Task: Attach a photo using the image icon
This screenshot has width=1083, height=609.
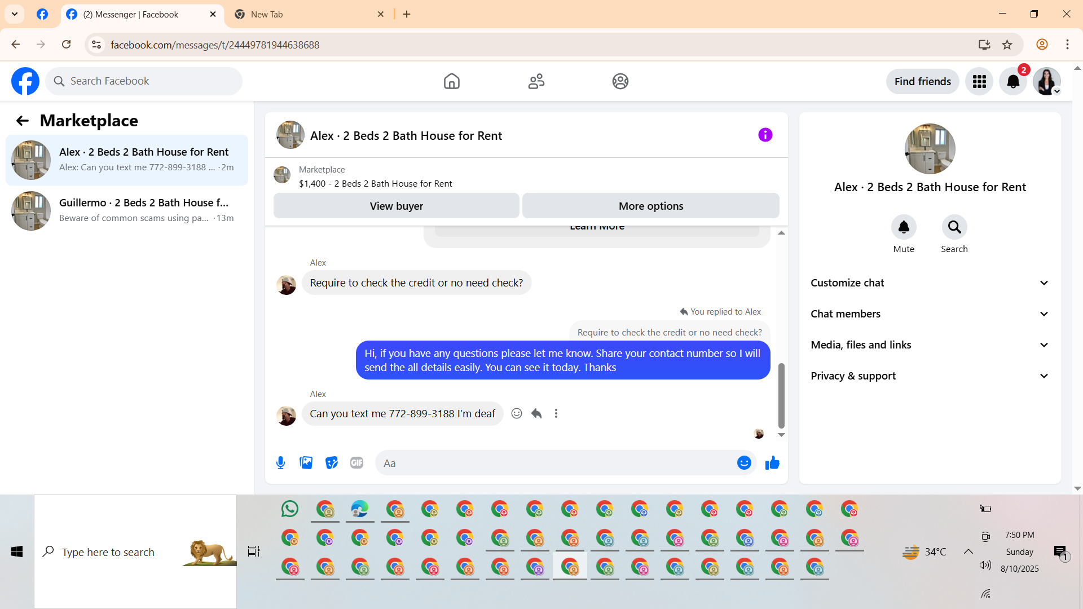Action: point(306,463)
